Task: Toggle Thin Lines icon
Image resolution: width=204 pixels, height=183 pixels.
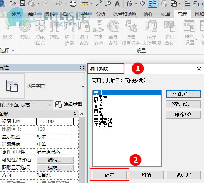Action: (x=152, y=3)
